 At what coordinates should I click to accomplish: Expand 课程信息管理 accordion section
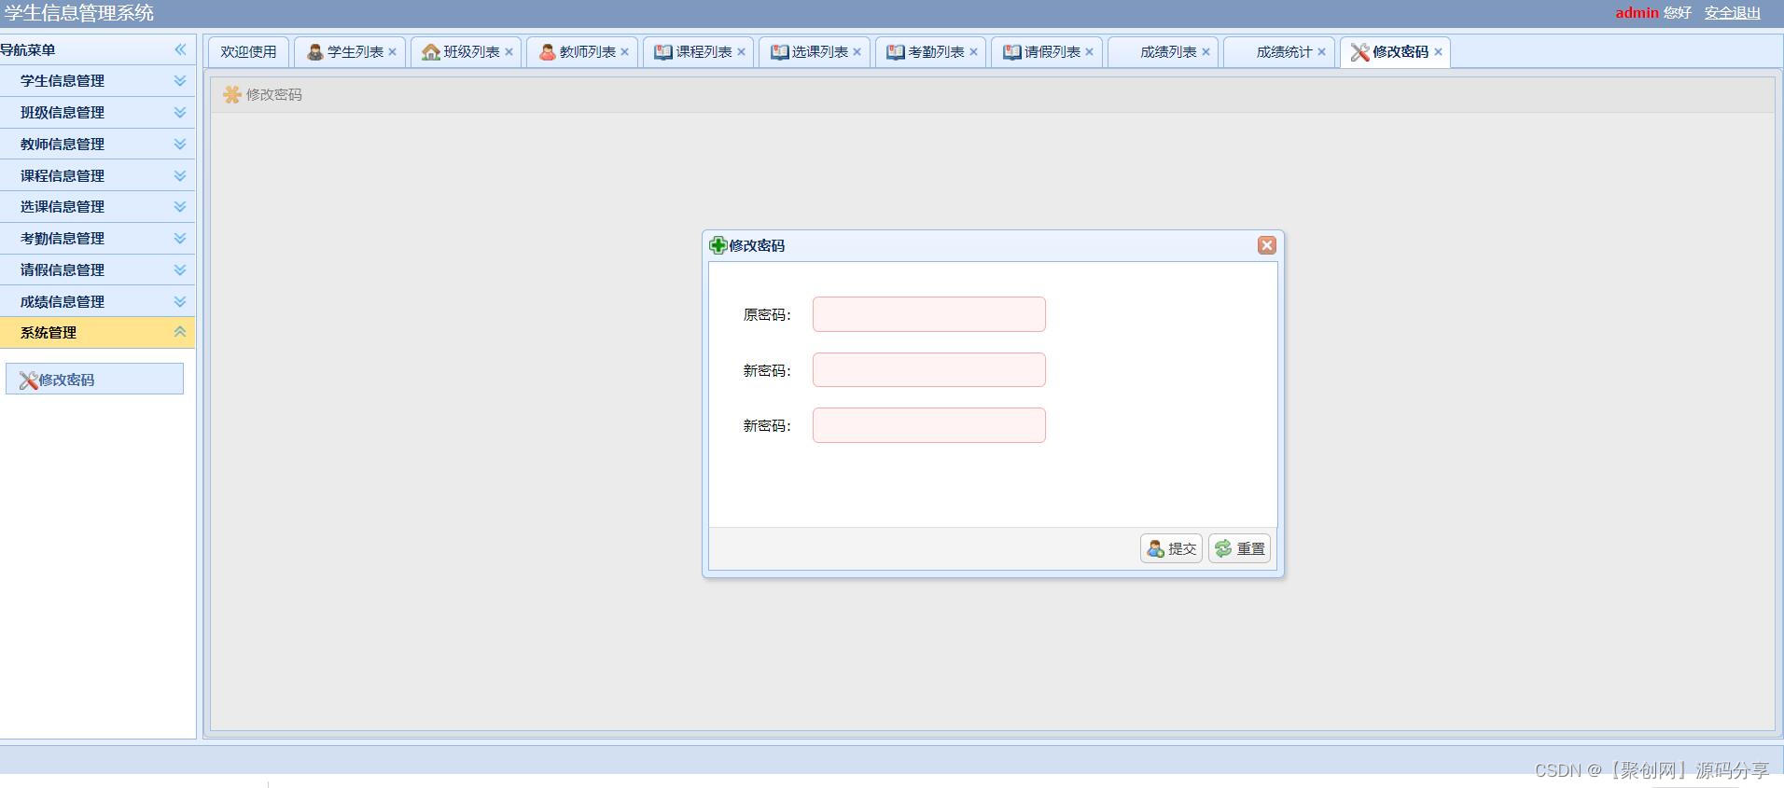coord(97,175)
